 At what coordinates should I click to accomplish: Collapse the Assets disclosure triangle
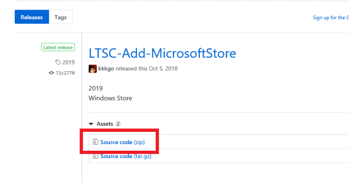[x=91, y=124]
